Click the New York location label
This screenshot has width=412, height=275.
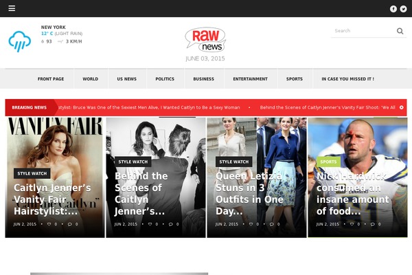click(54, 27)
